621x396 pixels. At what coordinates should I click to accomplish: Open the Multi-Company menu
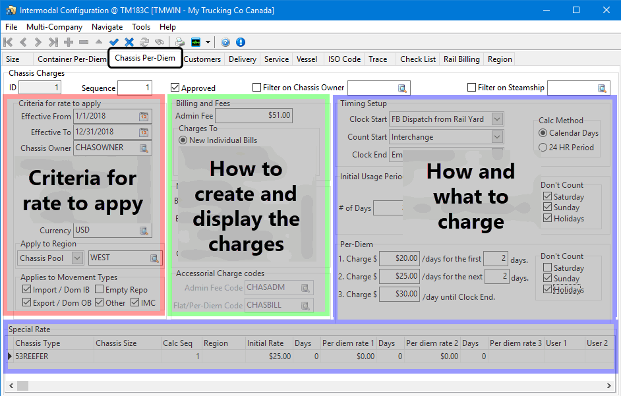(x=54, y=27)
